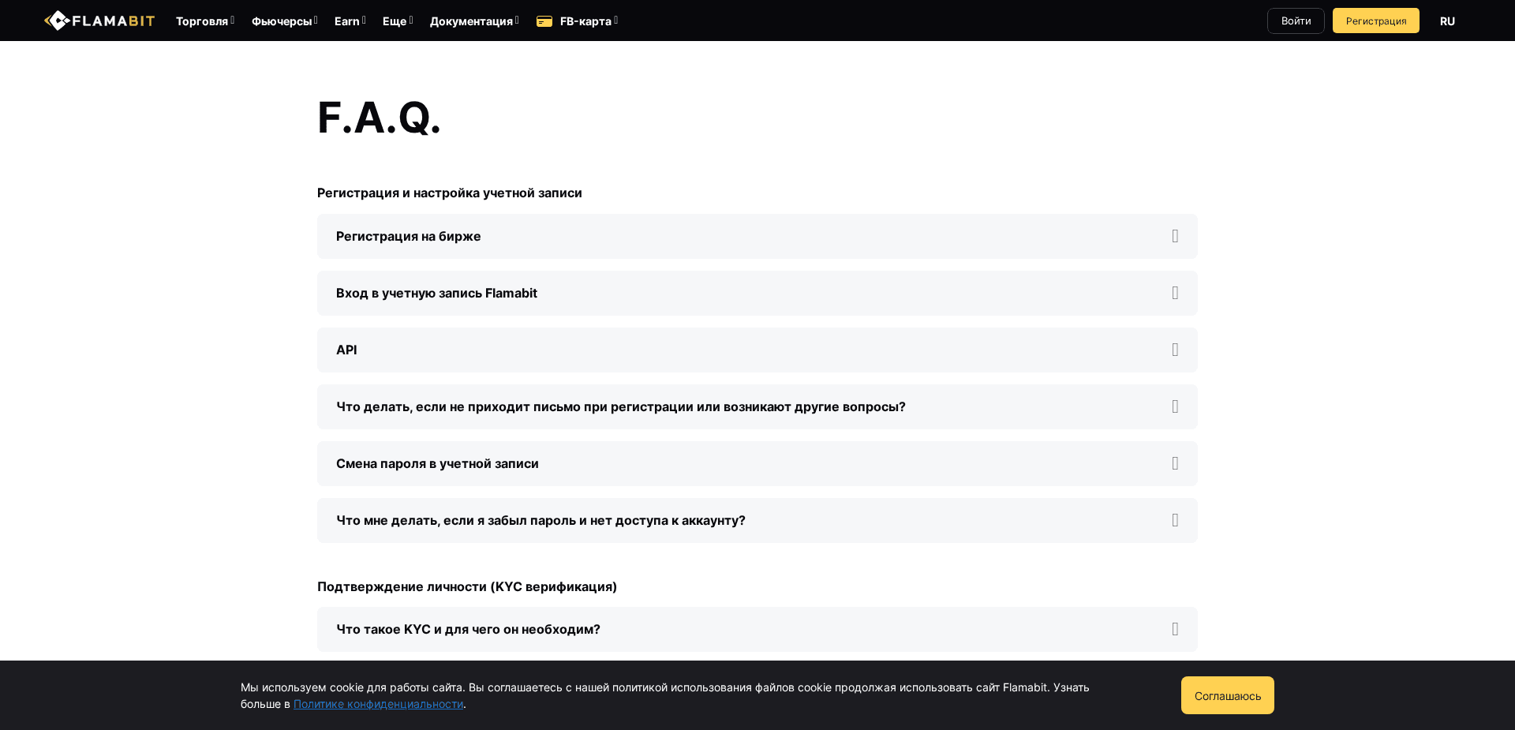Click expand icon on Вход в учетную запись row
This screenshot has height=730, width=1515.
(1175, 294)
